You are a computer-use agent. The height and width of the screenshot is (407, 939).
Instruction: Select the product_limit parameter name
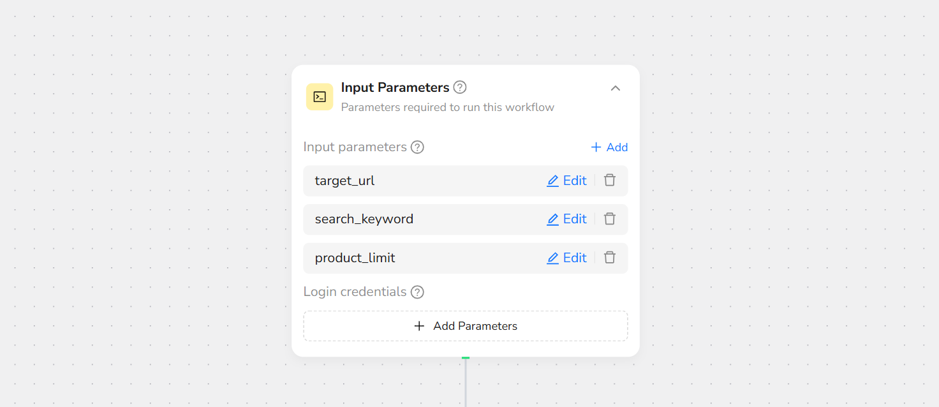point(355,258)
